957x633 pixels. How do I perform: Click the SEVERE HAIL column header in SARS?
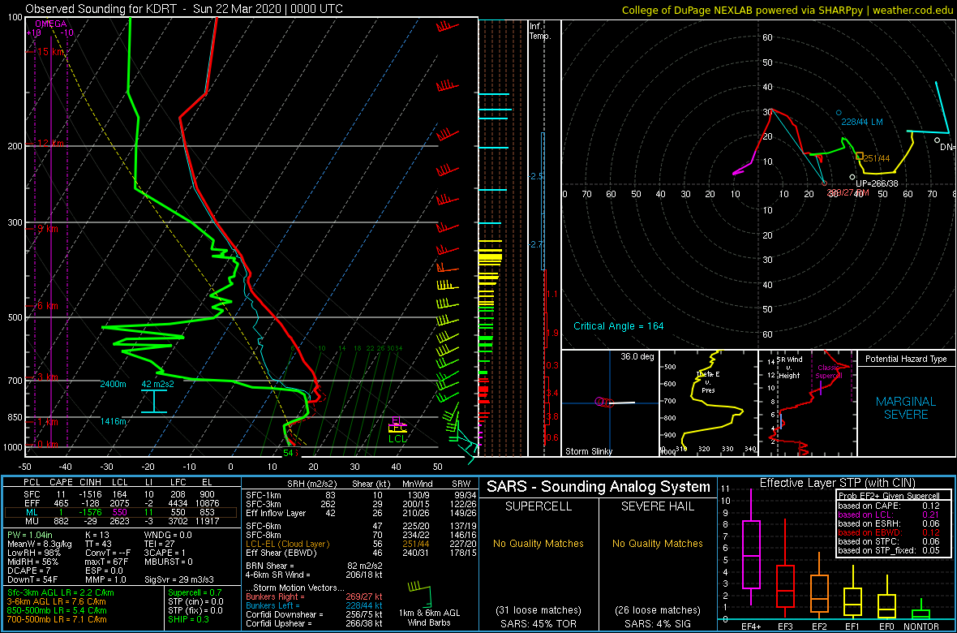pyautogui.click(x=657, y=507)
